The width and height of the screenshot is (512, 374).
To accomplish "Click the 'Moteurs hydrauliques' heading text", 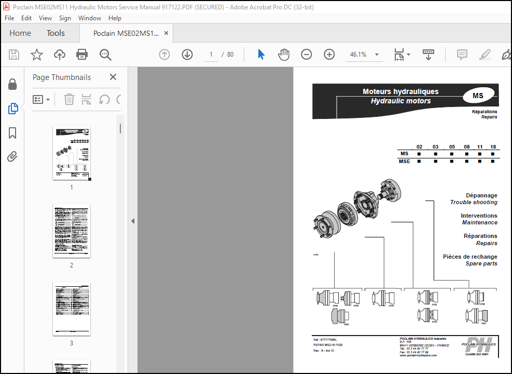I will (400, 91).
